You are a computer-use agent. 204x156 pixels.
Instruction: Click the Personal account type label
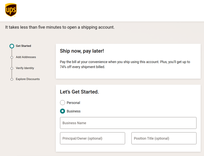tap(73, 103)
